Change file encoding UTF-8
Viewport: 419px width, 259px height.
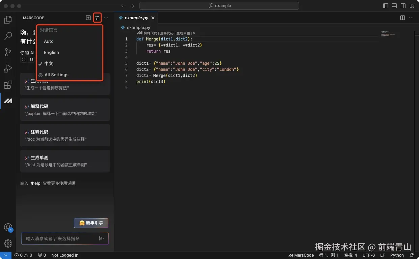point(369,255)
